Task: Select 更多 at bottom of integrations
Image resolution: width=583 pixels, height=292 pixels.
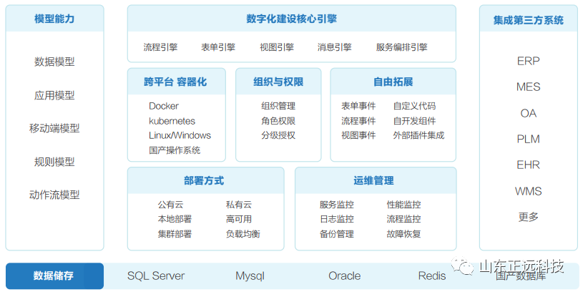Action: click(528, 217)
